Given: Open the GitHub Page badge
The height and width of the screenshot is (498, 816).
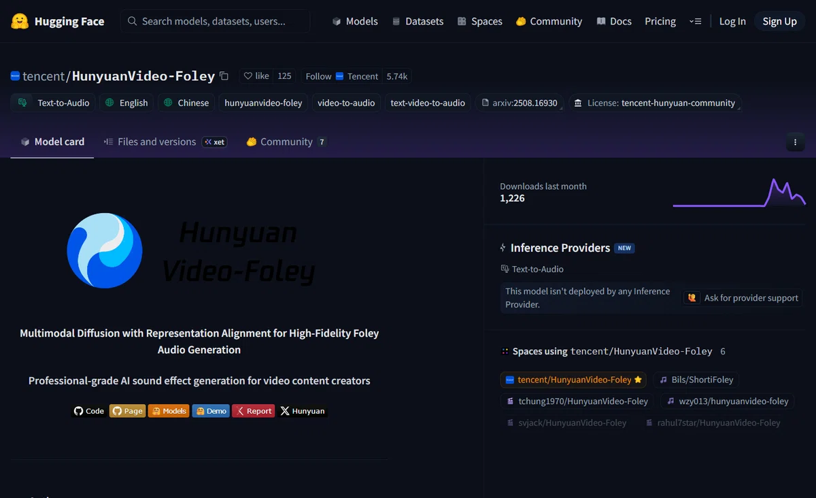Looking at the screenshot, I should [127, 411].
